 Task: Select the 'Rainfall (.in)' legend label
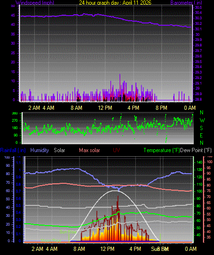point(13,150)
